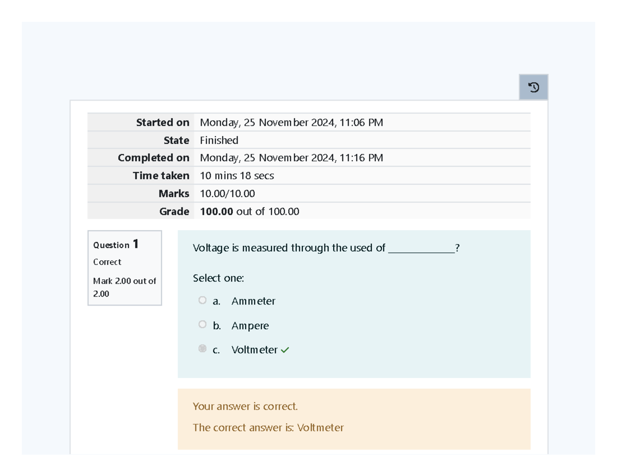Image resolution: width=617 pixels, height=476 pixels.
Task: Click the 'Started on' row label
Action: (162, 123)
